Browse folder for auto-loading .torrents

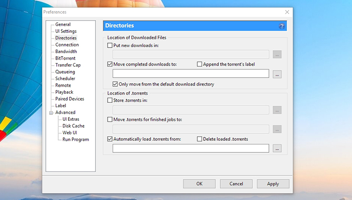(x=277, y=148)
